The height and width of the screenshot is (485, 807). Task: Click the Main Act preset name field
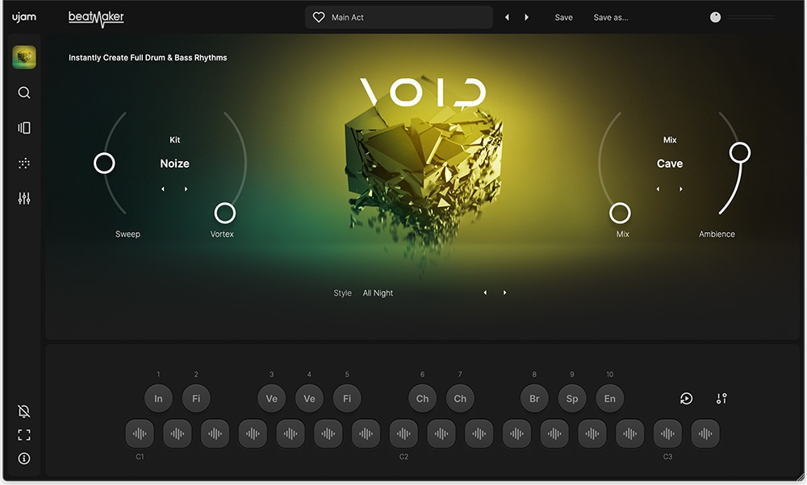399,18
